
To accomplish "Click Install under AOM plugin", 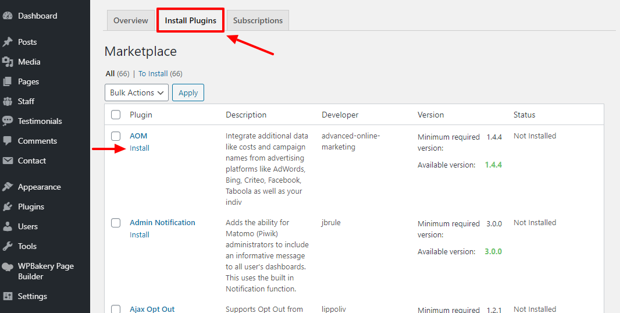I will point(140,148).
